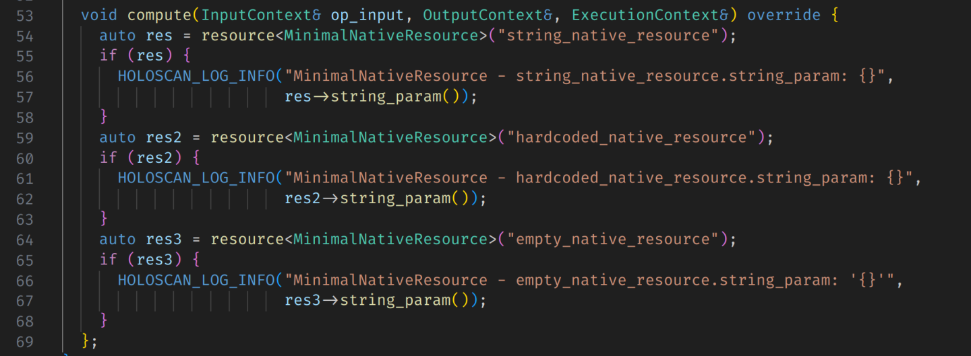971x356 pixels.
Task: Click line number 59 in the gutter
Action: coord(24,137)
